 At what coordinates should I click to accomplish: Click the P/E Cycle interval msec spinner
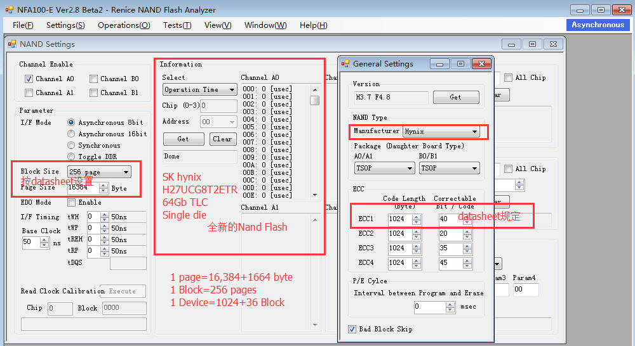(450, 307)
